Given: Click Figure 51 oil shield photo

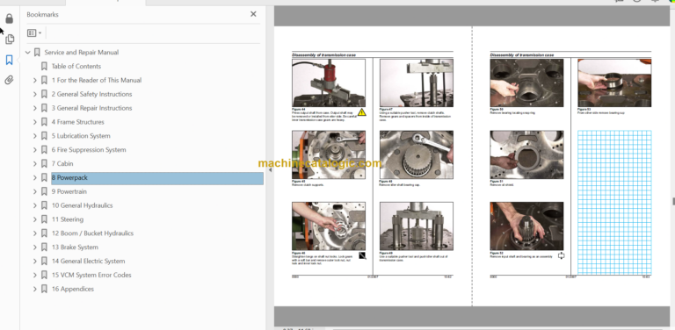Looking at the screenshot, I should (x=526, y=154).
